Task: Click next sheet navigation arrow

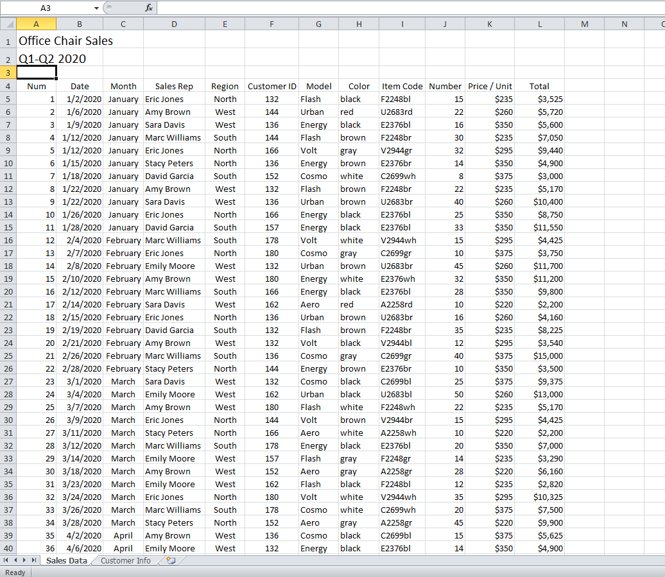Action: (x=24, y=560)
